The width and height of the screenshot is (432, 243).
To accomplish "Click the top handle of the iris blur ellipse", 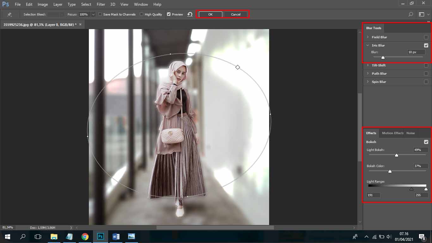I will click(x=170, y=54).
